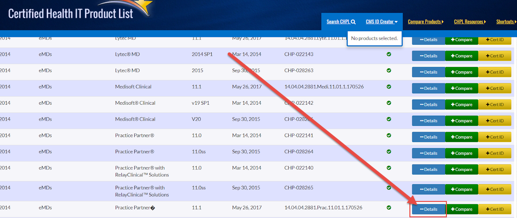This screenshot has height=218, width=517.
Task: Add Medisoft Clinical V20 to Compare
Action: pos(462,121)
